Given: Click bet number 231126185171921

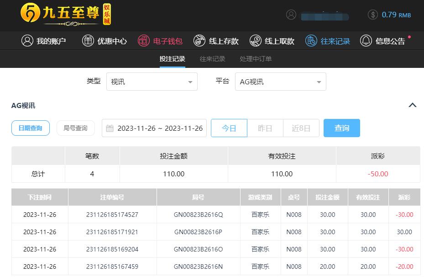Looking at the screenshot, I should point(112,232).
